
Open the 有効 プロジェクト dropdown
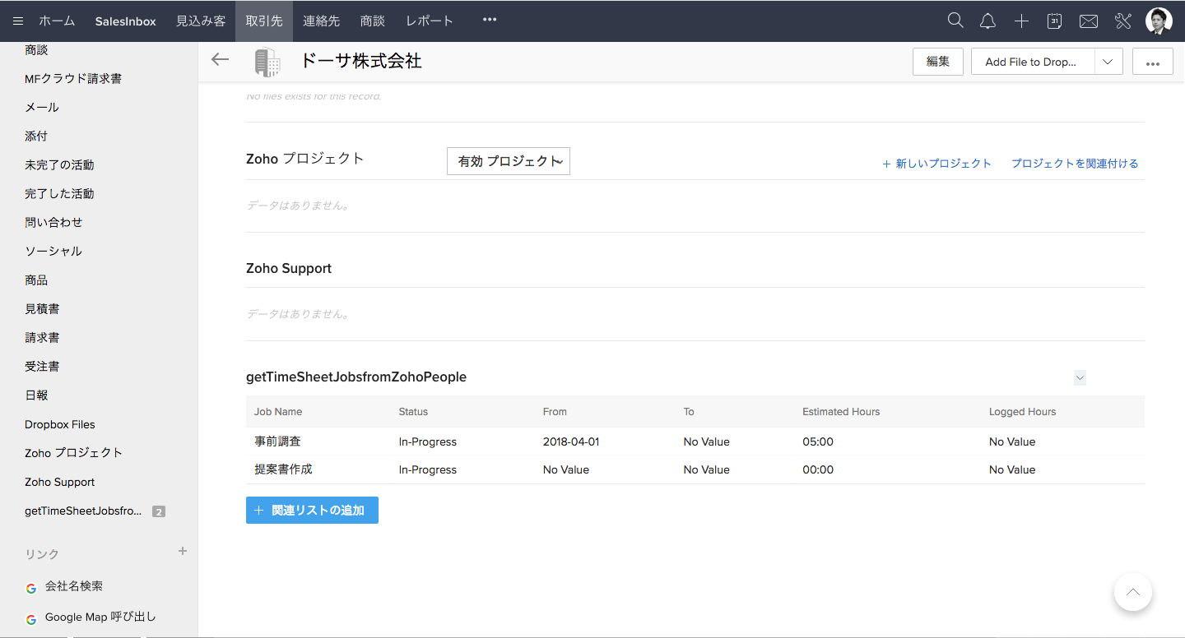508,161
